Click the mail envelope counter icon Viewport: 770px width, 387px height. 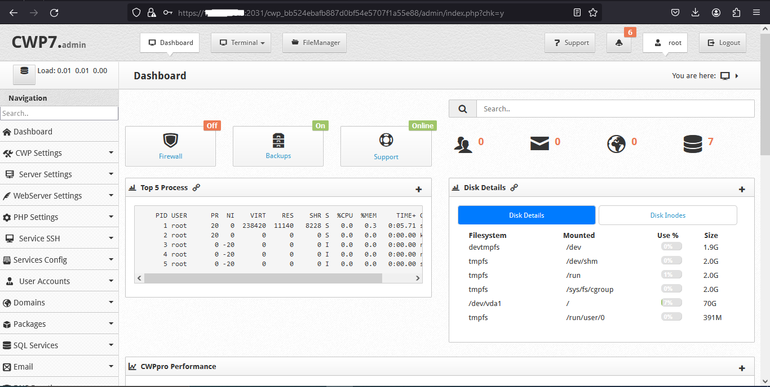(539, 143)
